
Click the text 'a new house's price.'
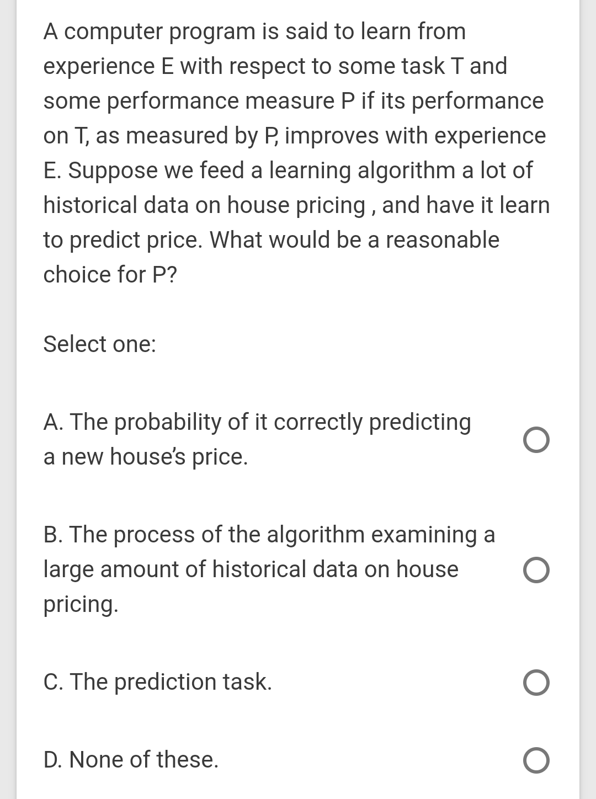click(x=146, y=457)
